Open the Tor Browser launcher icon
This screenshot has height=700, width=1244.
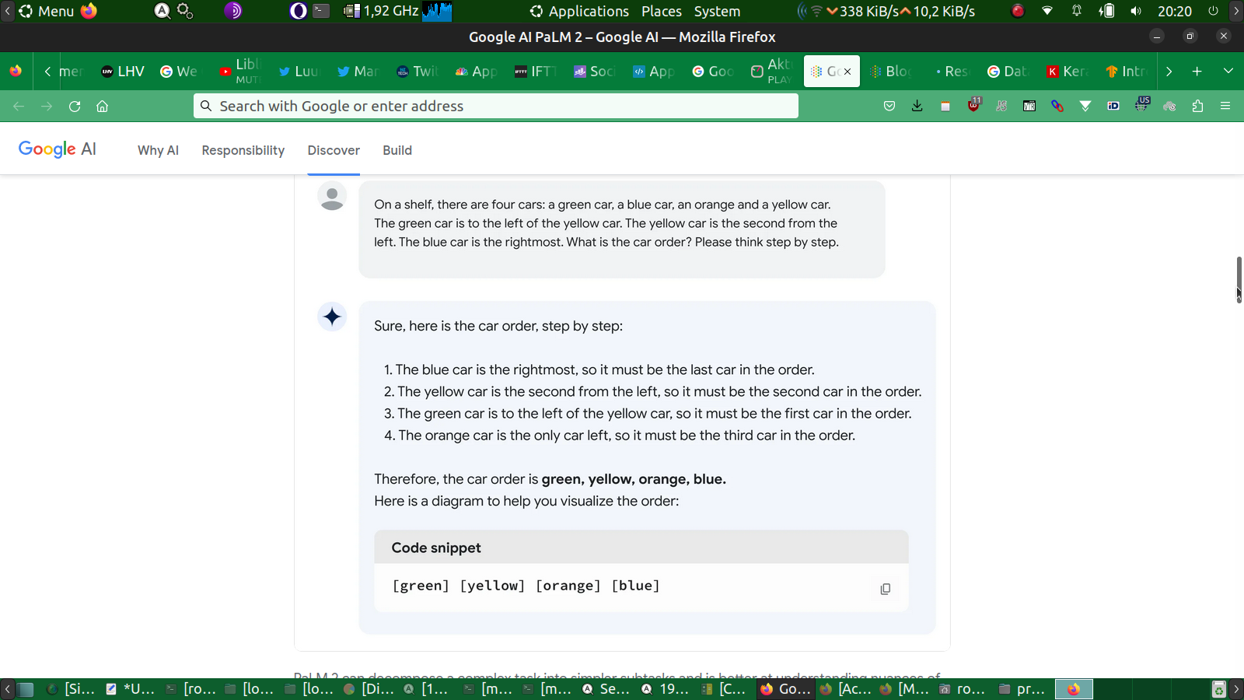tap(232, 11)
